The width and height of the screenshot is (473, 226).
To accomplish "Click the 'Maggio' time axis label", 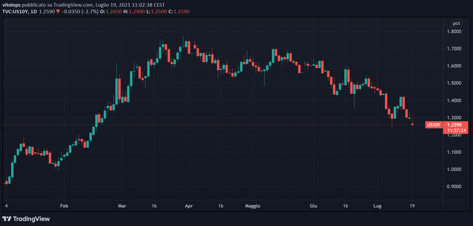I will click(x=253, y=206).
